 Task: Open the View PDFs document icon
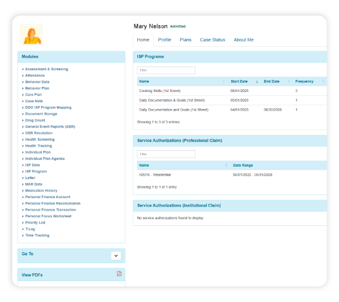tap(119, 274)
